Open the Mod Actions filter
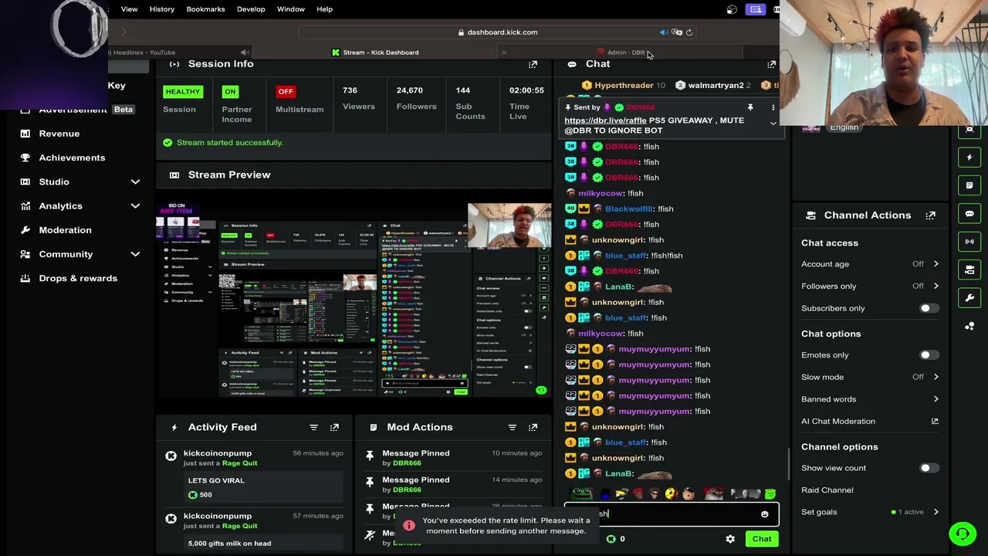The height and width of the screenshot is (556, 988). 512,427
